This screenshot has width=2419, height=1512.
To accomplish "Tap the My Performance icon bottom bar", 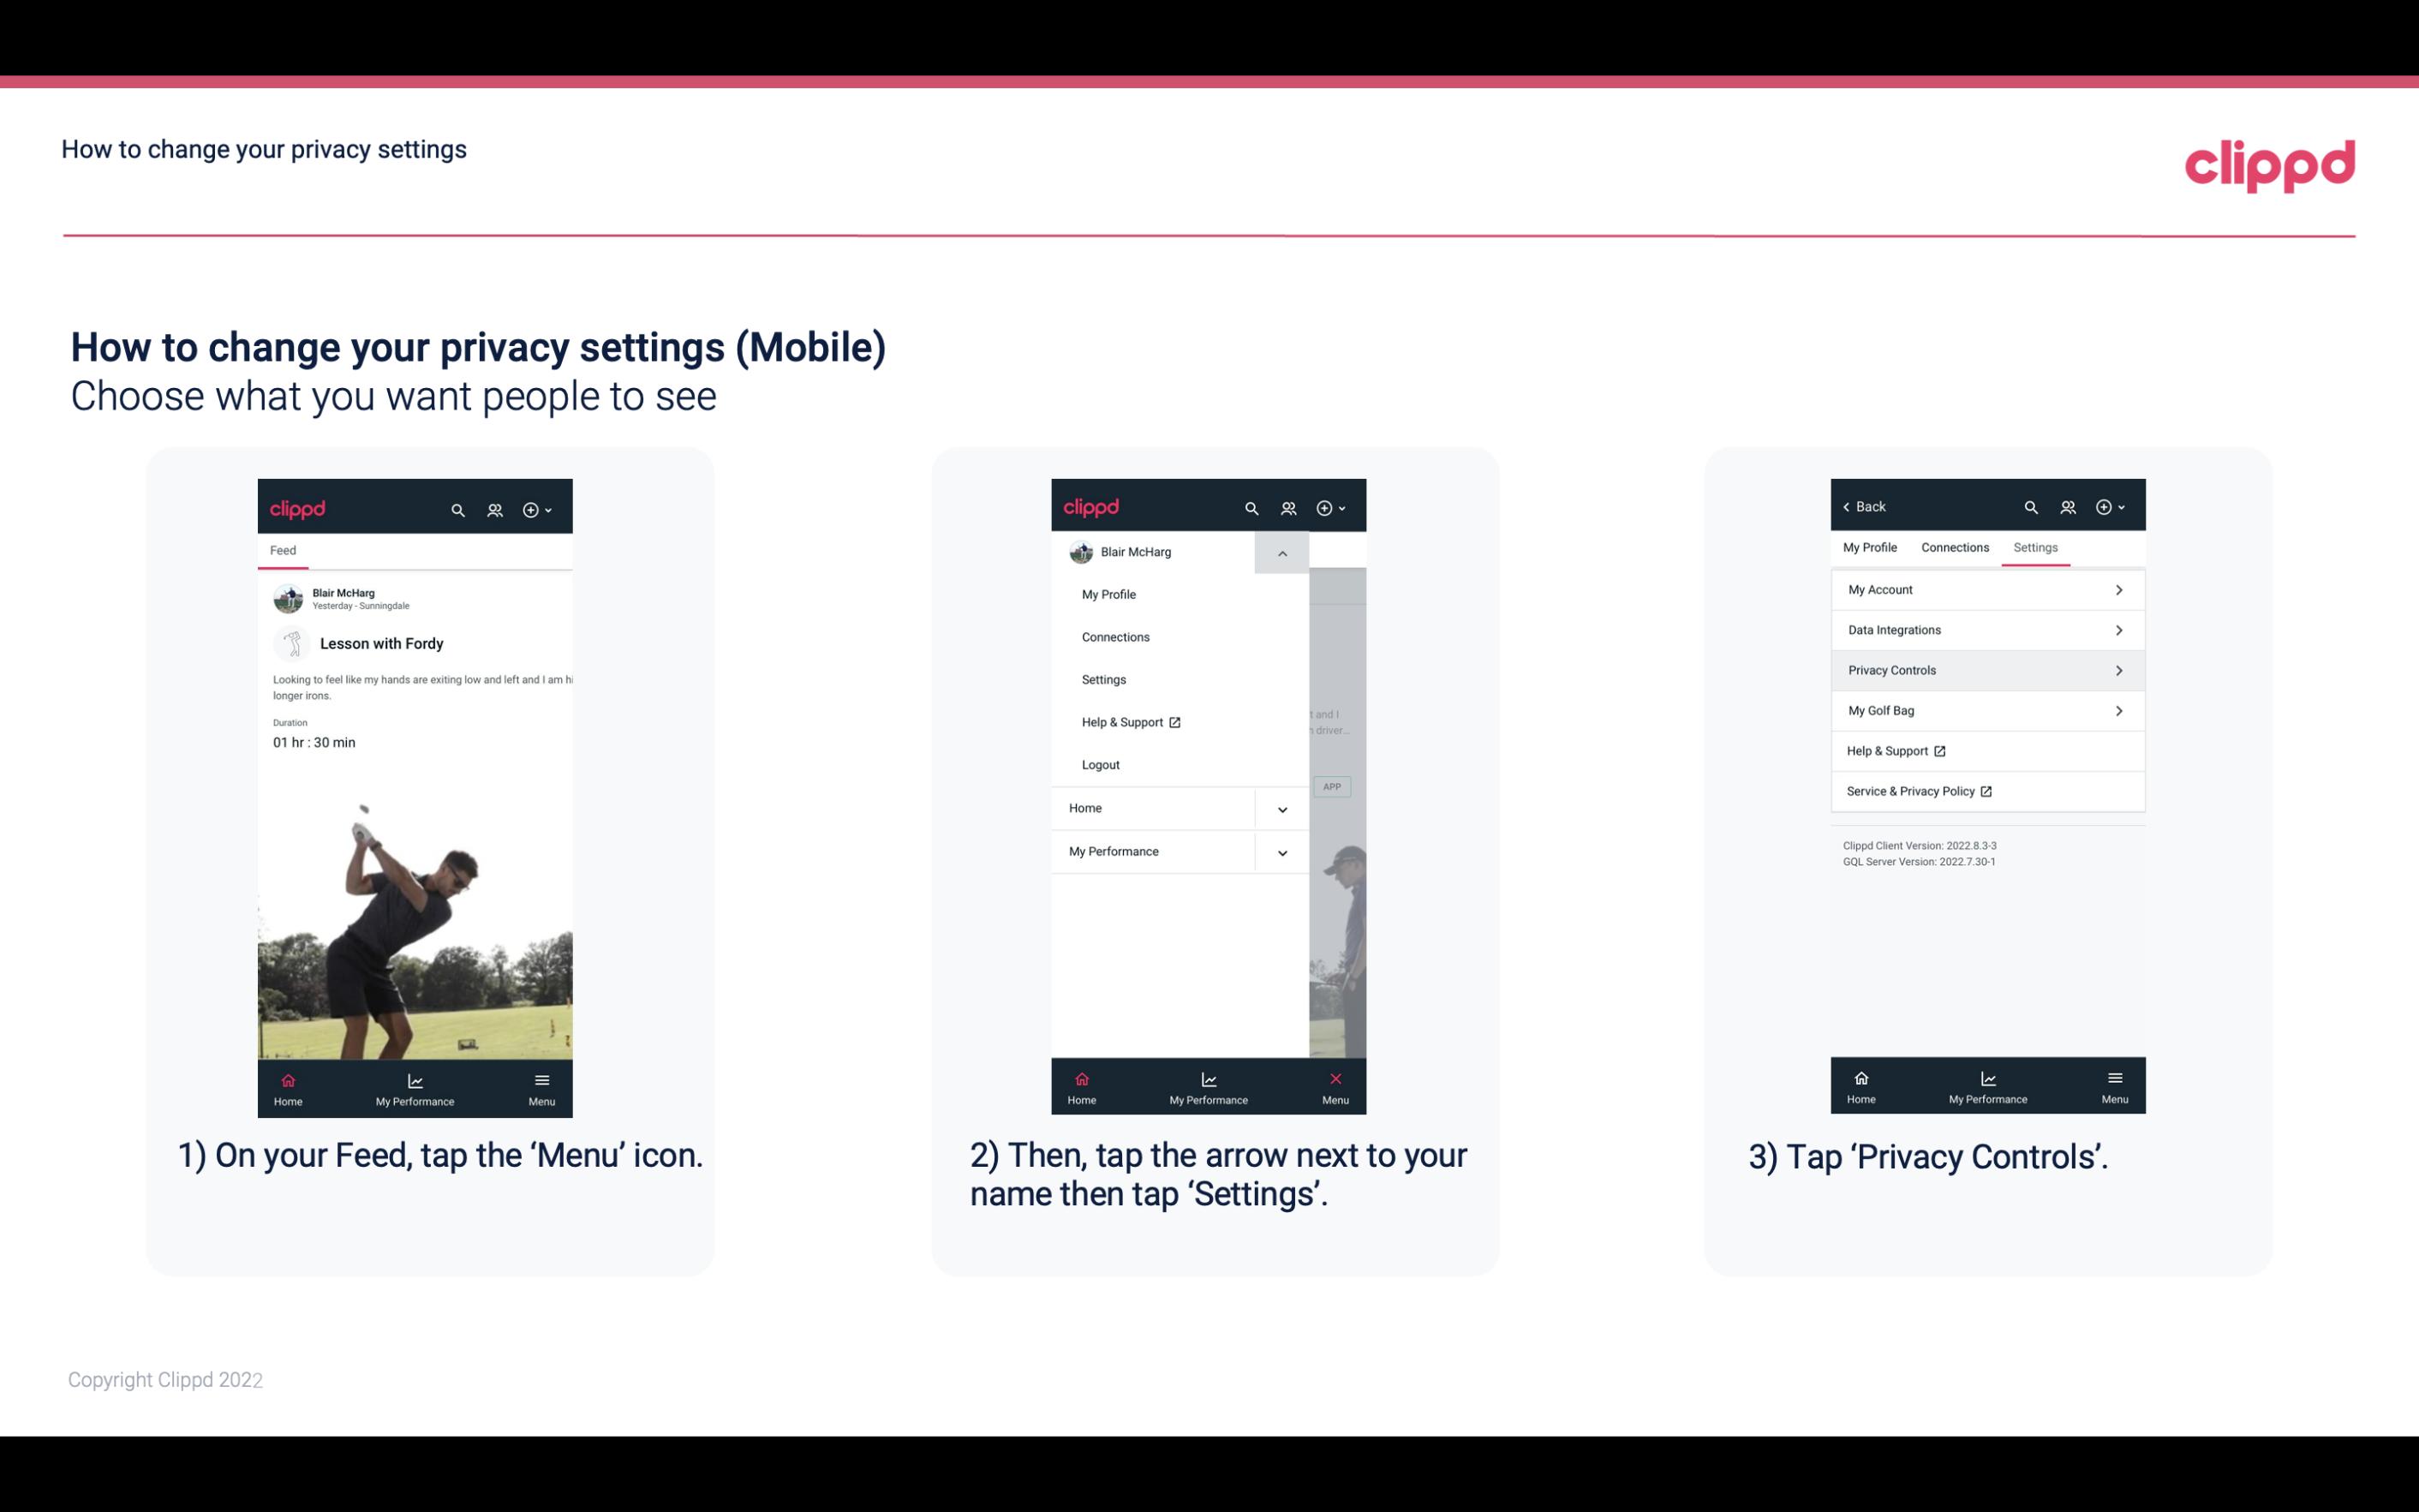I will [415, 1085].
